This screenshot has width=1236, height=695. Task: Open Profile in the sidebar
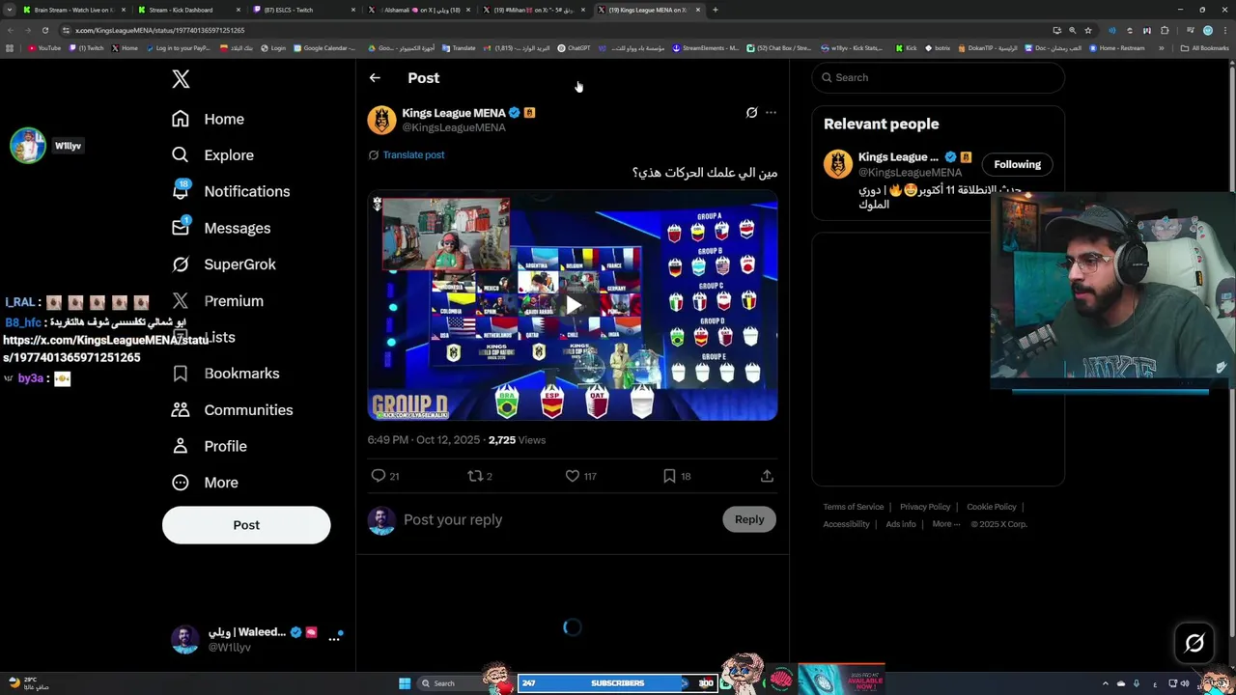point(209,446)
